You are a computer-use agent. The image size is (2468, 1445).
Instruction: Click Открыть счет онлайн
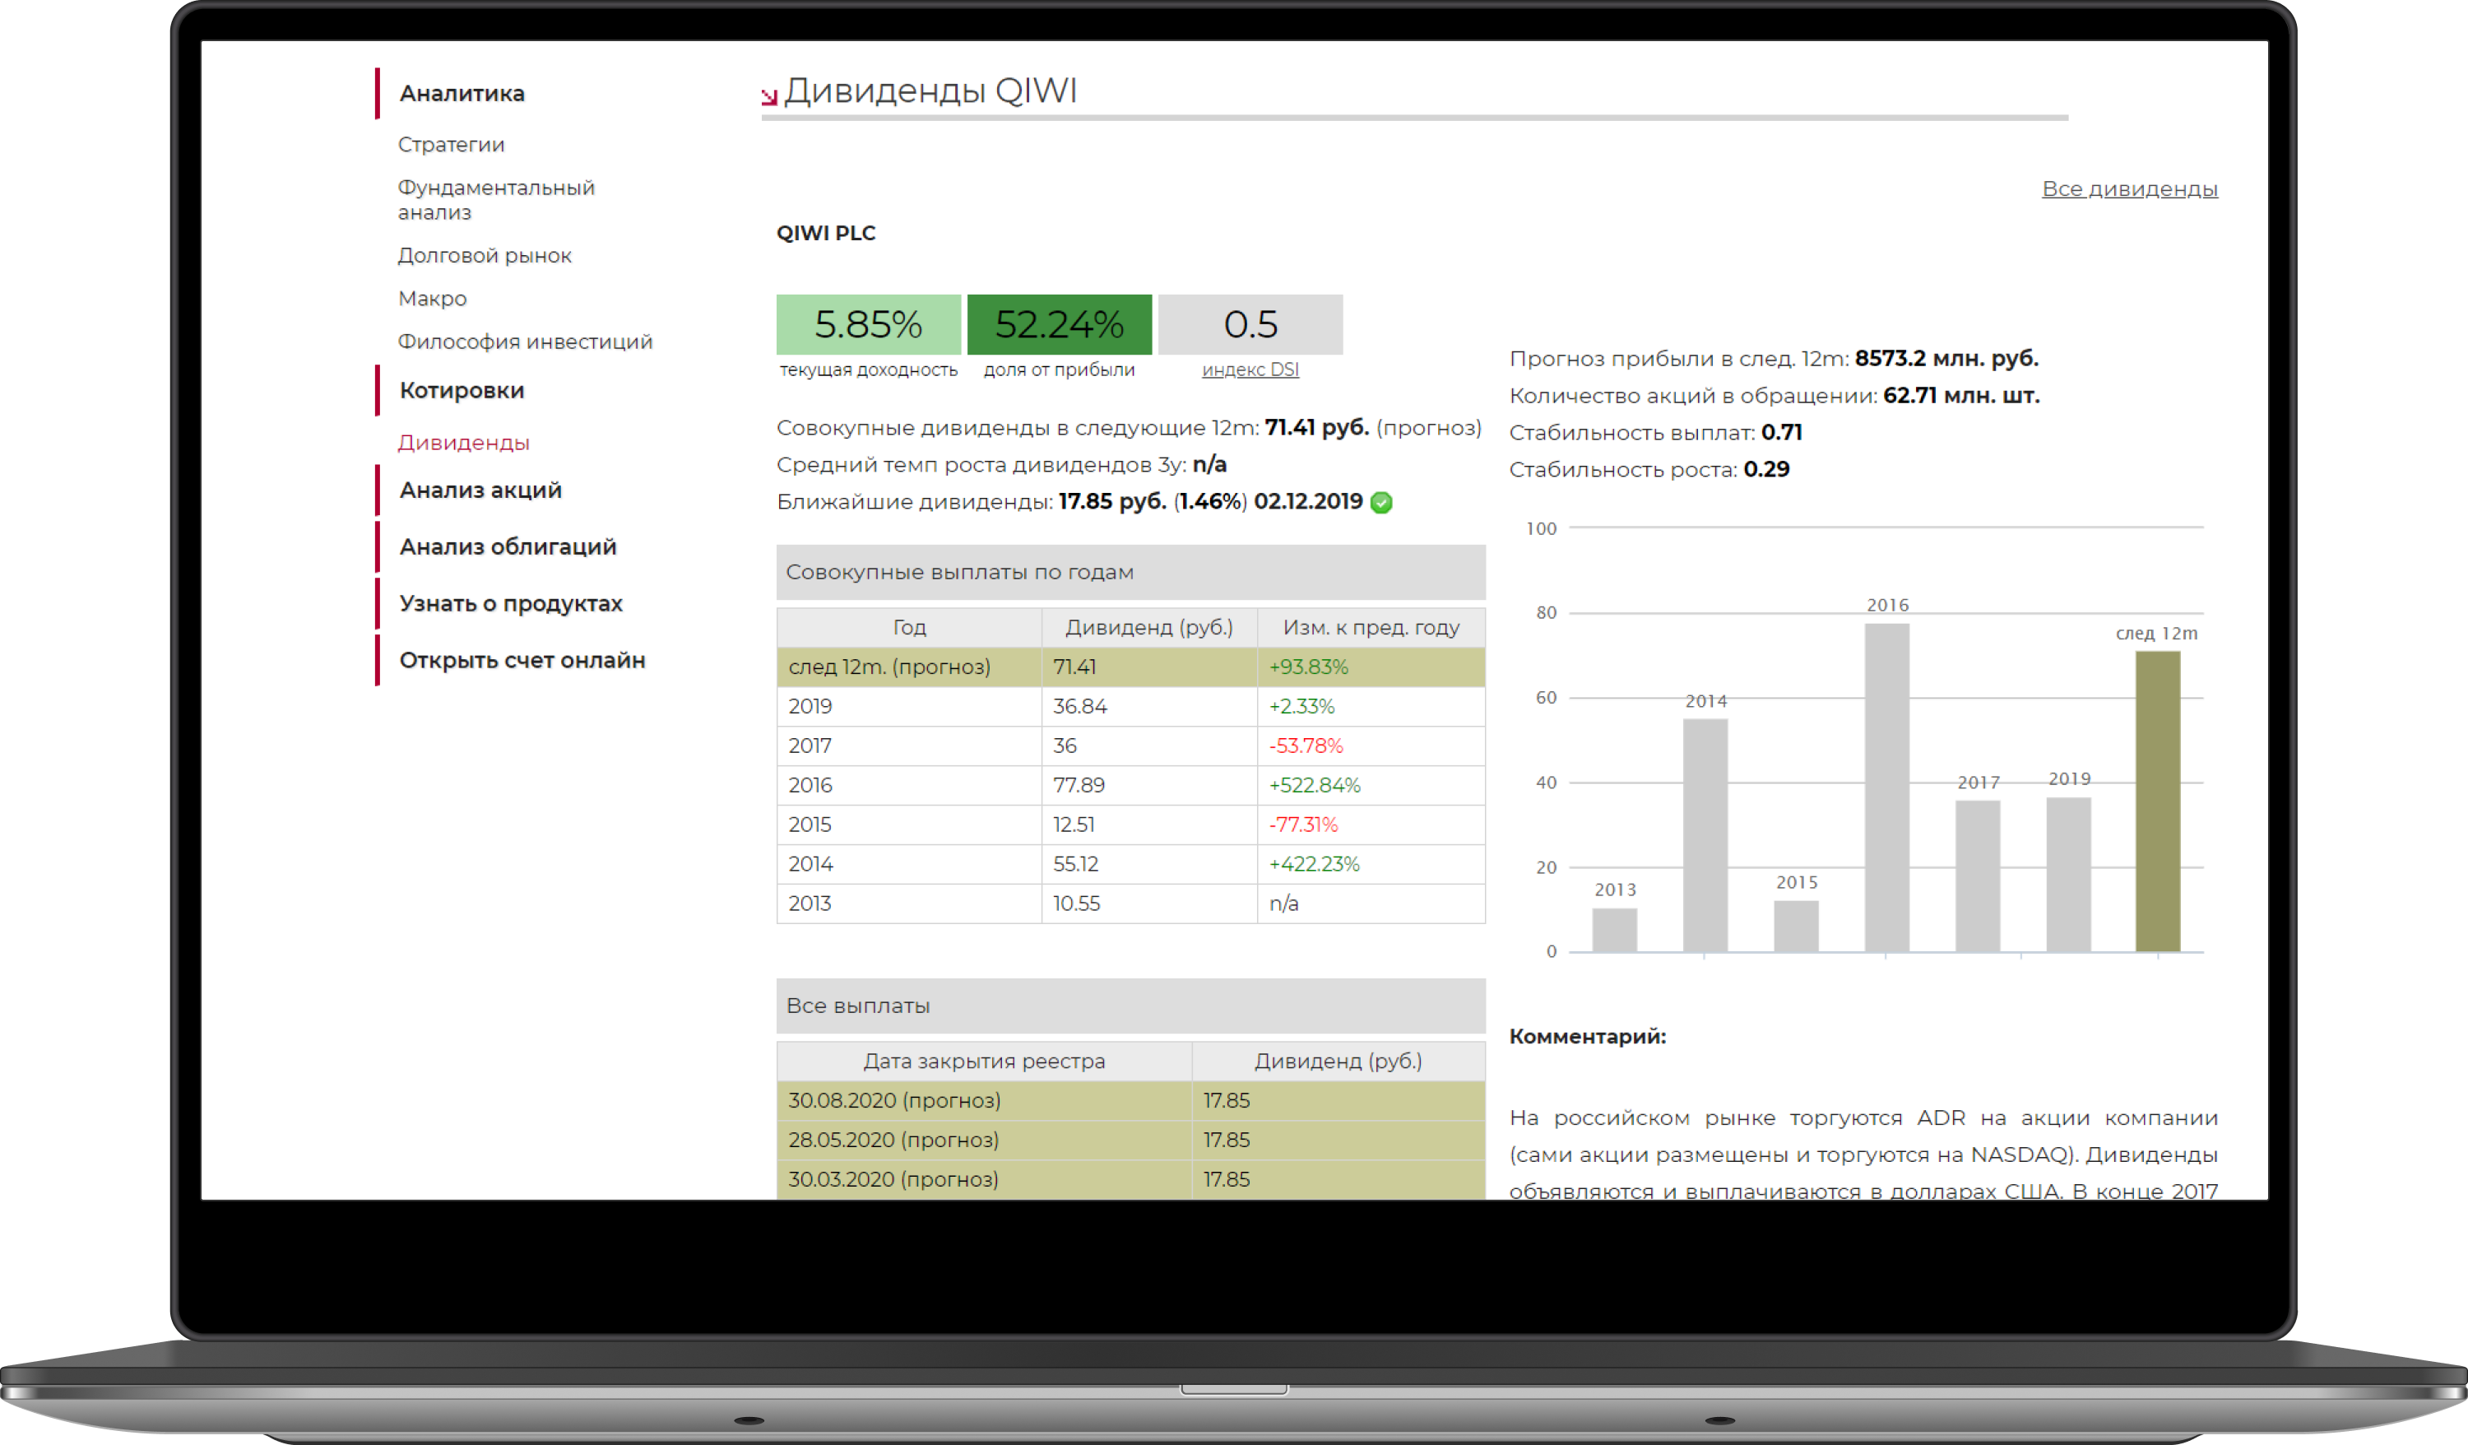tap(522, 660)
